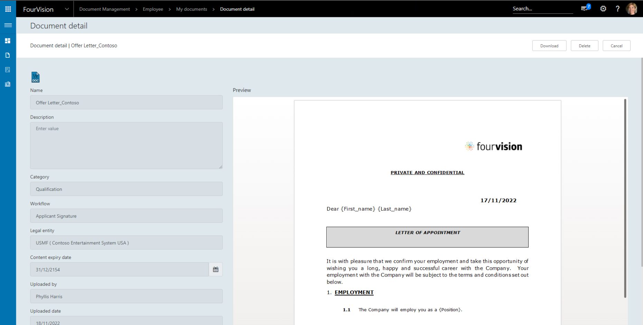
Task: Navigate to My documents via breadcrumb
Action: click(192, 9)
